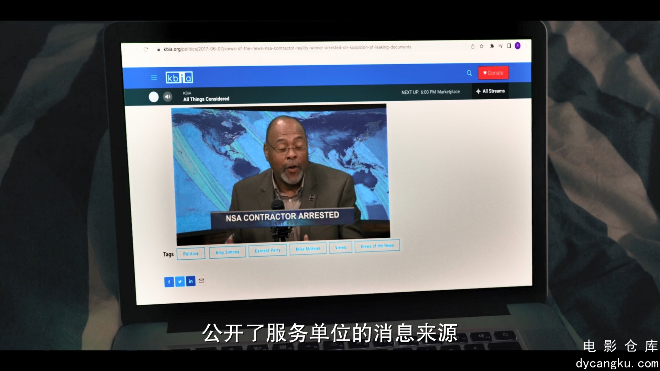Reload the page with the refresh icon
Image resolution: width=660 pixels, height=371 pixels.
click(x=146, y=49)
